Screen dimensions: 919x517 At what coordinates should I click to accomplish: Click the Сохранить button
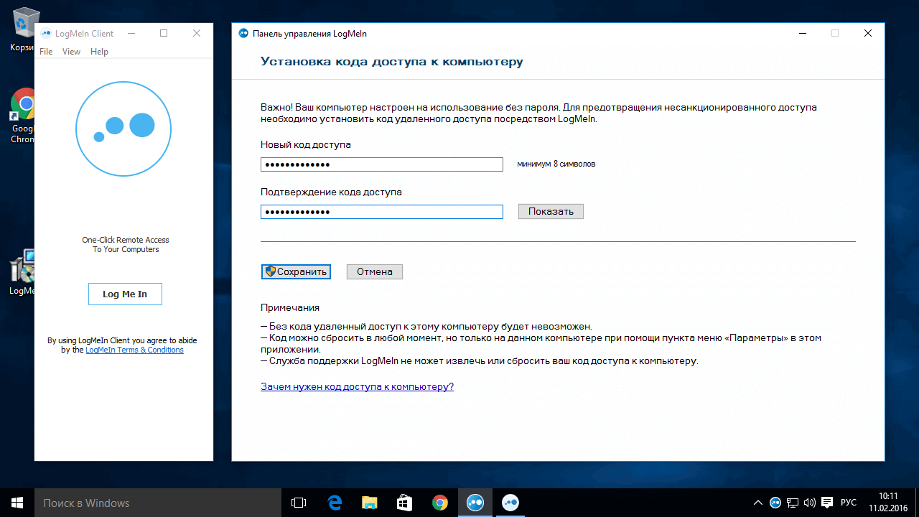point(296,272)
